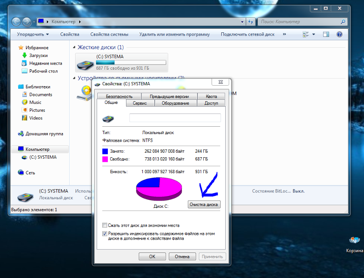Viewport: 364px width, 278px height.
Task: Click the back navigation arrow button
Action: [16, 21]
